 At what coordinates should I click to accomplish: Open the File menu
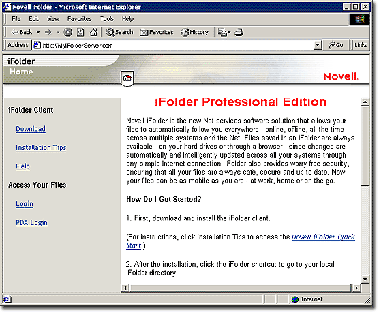pos(16,19)
